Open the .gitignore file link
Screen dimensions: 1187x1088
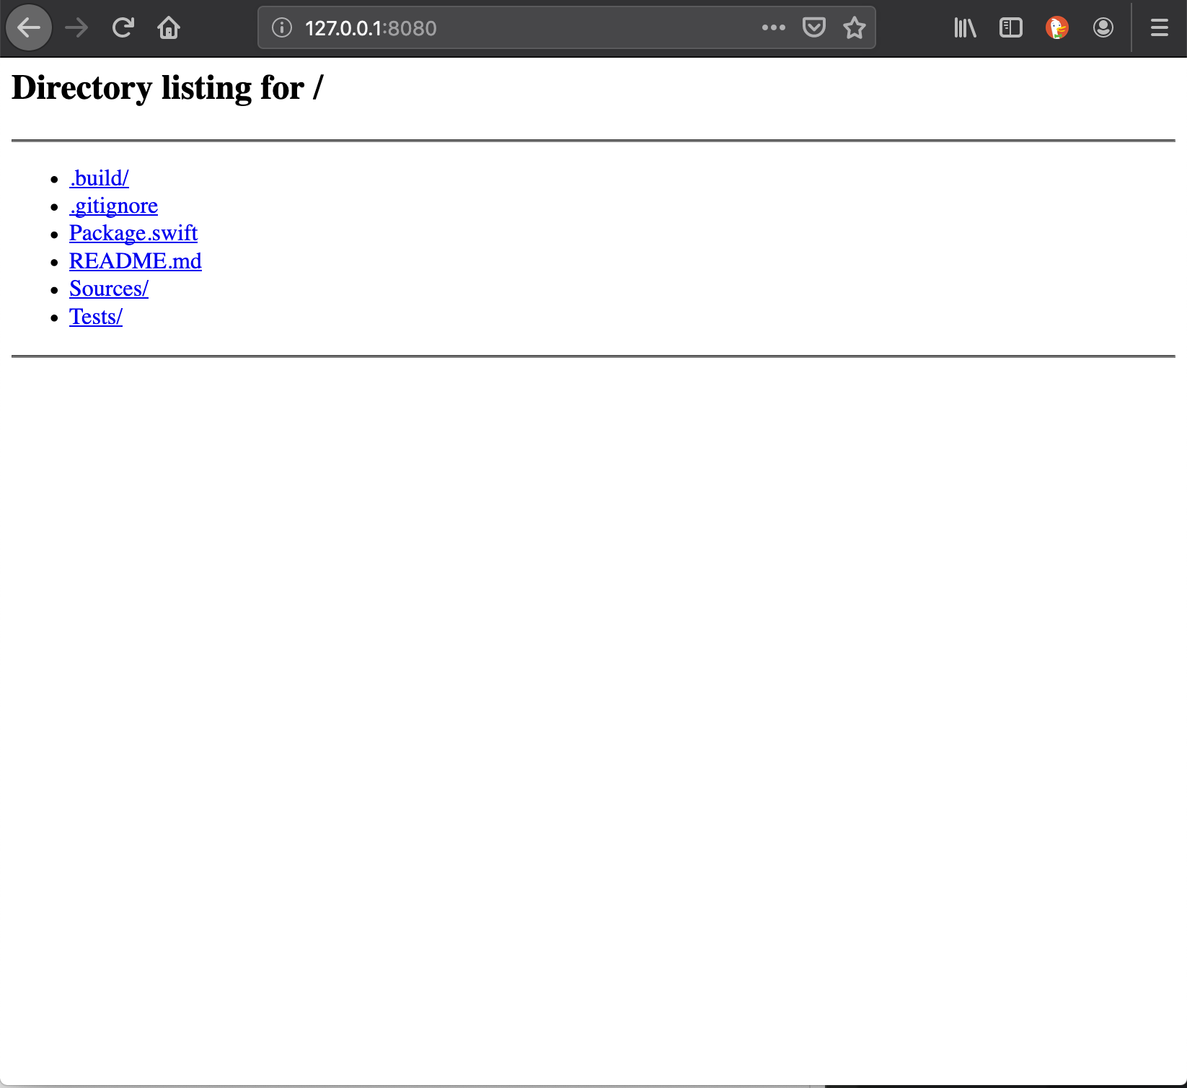tap(113, 206)
